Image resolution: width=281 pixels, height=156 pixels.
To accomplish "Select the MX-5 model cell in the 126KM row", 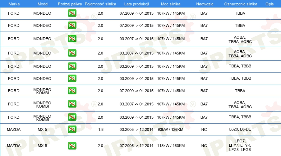I will point(42,129).
